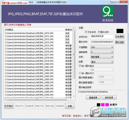129x120 pixels.
Task: Open the 字体 dropdown showing 微软雅黑
Action: pyautogui.click(x=102, y=57)
